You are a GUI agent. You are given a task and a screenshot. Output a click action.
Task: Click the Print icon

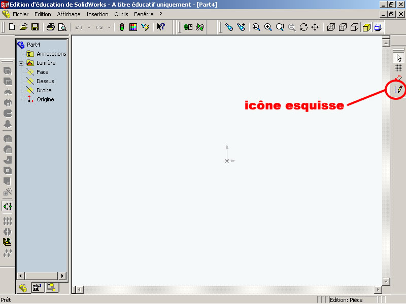51,27
